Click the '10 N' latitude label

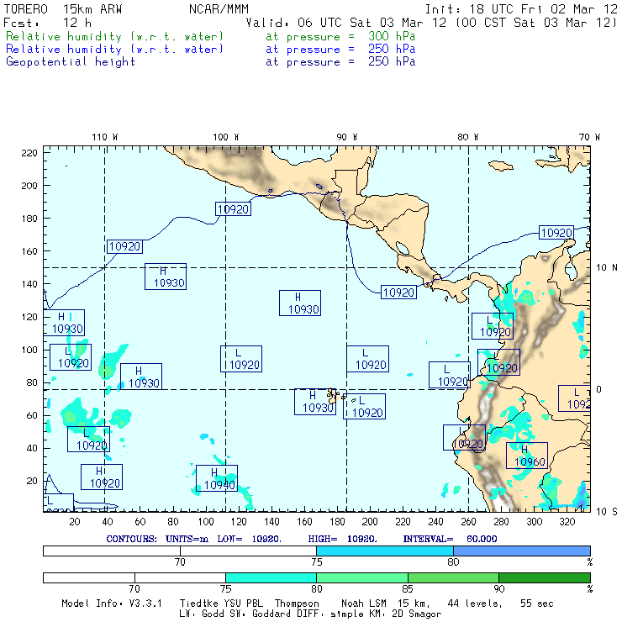(607, 268)
